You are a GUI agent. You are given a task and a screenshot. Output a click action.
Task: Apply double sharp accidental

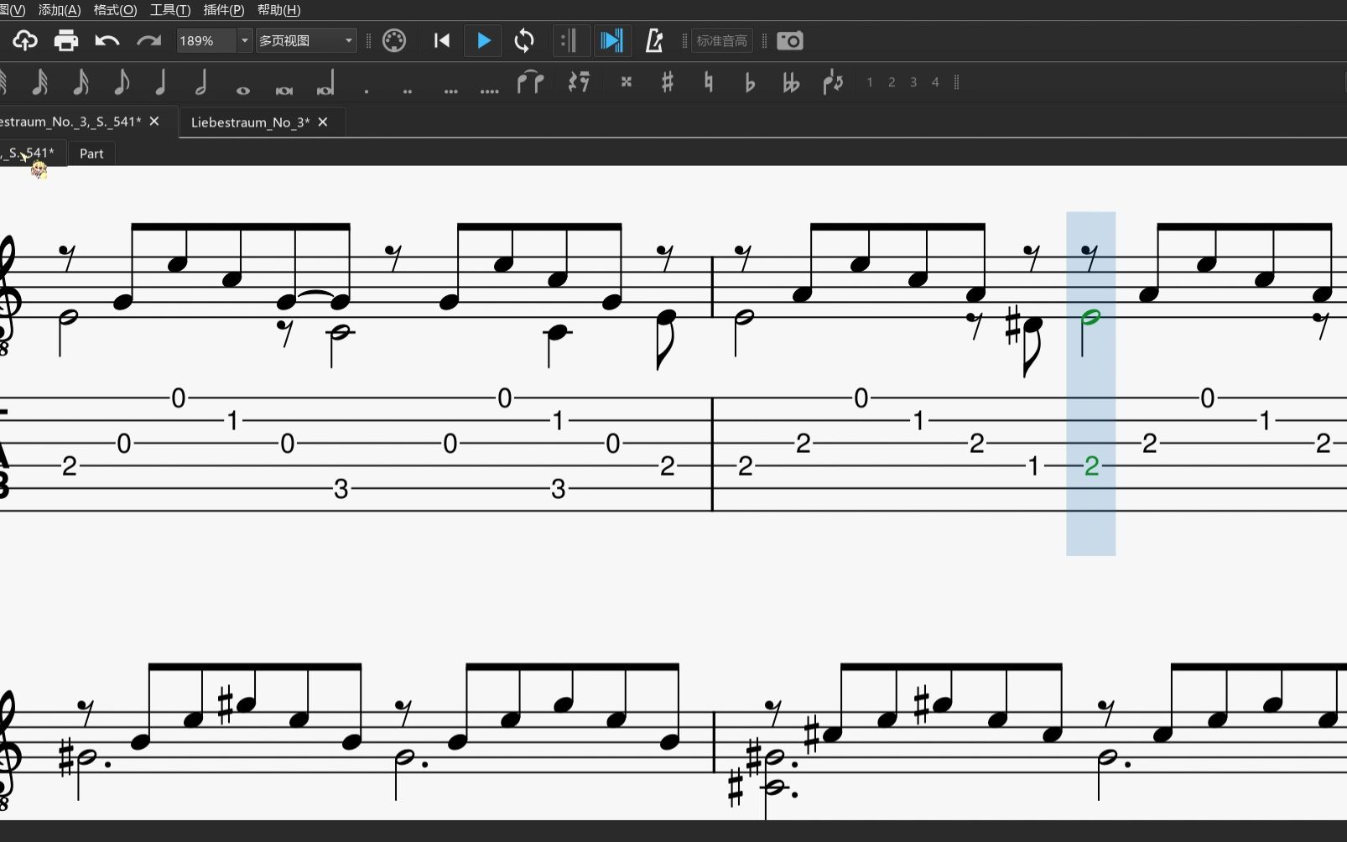point(626,82)
